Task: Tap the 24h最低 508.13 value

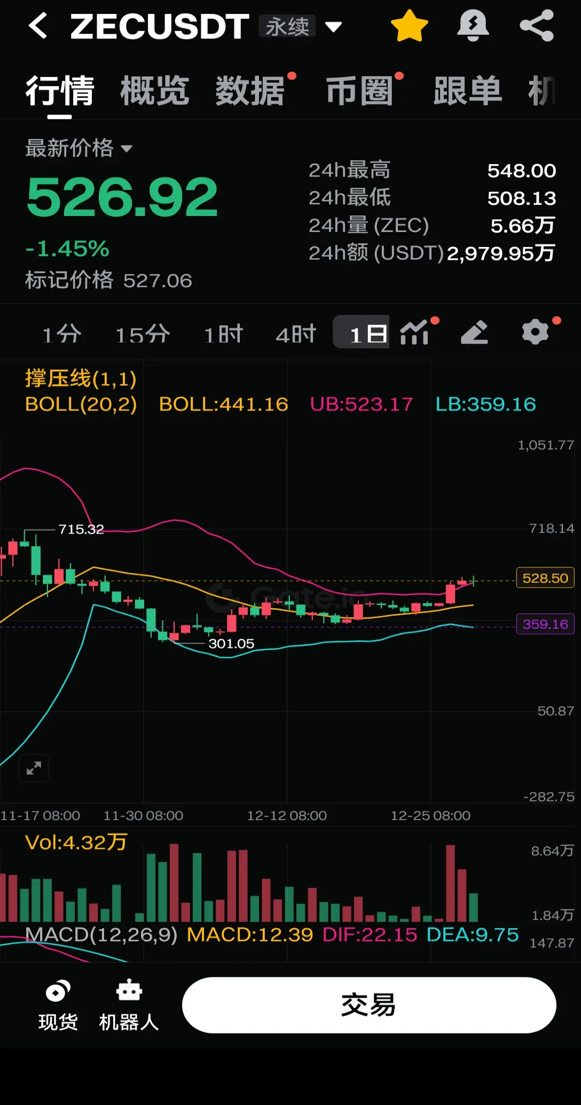Action: click(x=522, y=198)
